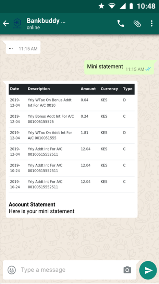
Task: Tap the Wi-Fi status icon
Action: [112, 6]
